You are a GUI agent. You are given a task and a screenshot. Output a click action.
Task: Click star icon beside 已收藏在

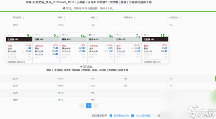click(x=81, y=67)
